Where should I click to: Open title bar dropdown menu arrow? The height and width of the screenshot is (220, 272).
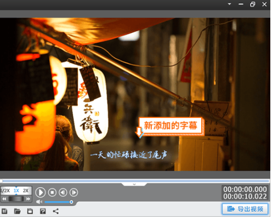click(x=229, y=4)
